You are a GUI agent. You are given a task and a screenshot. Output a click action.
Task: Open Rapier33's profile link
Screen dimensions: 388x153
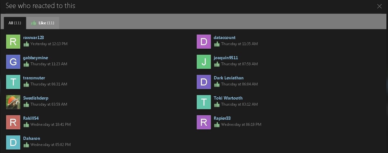(222, 118)
